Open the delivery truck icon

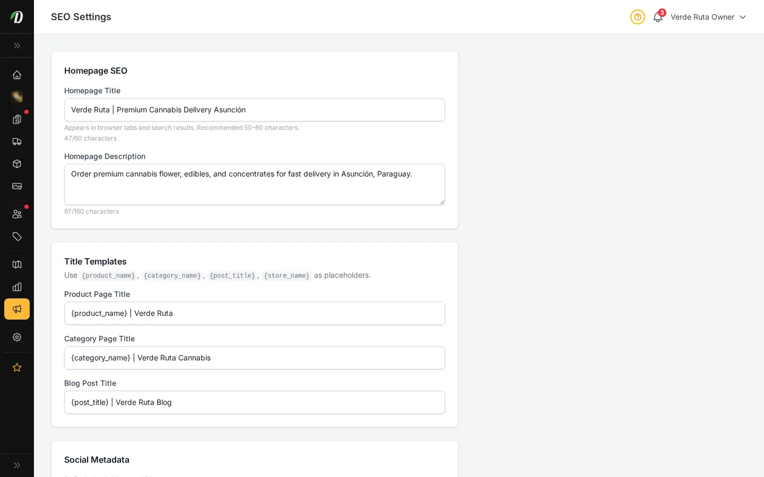pyautogui.click(x=17, y=142)
